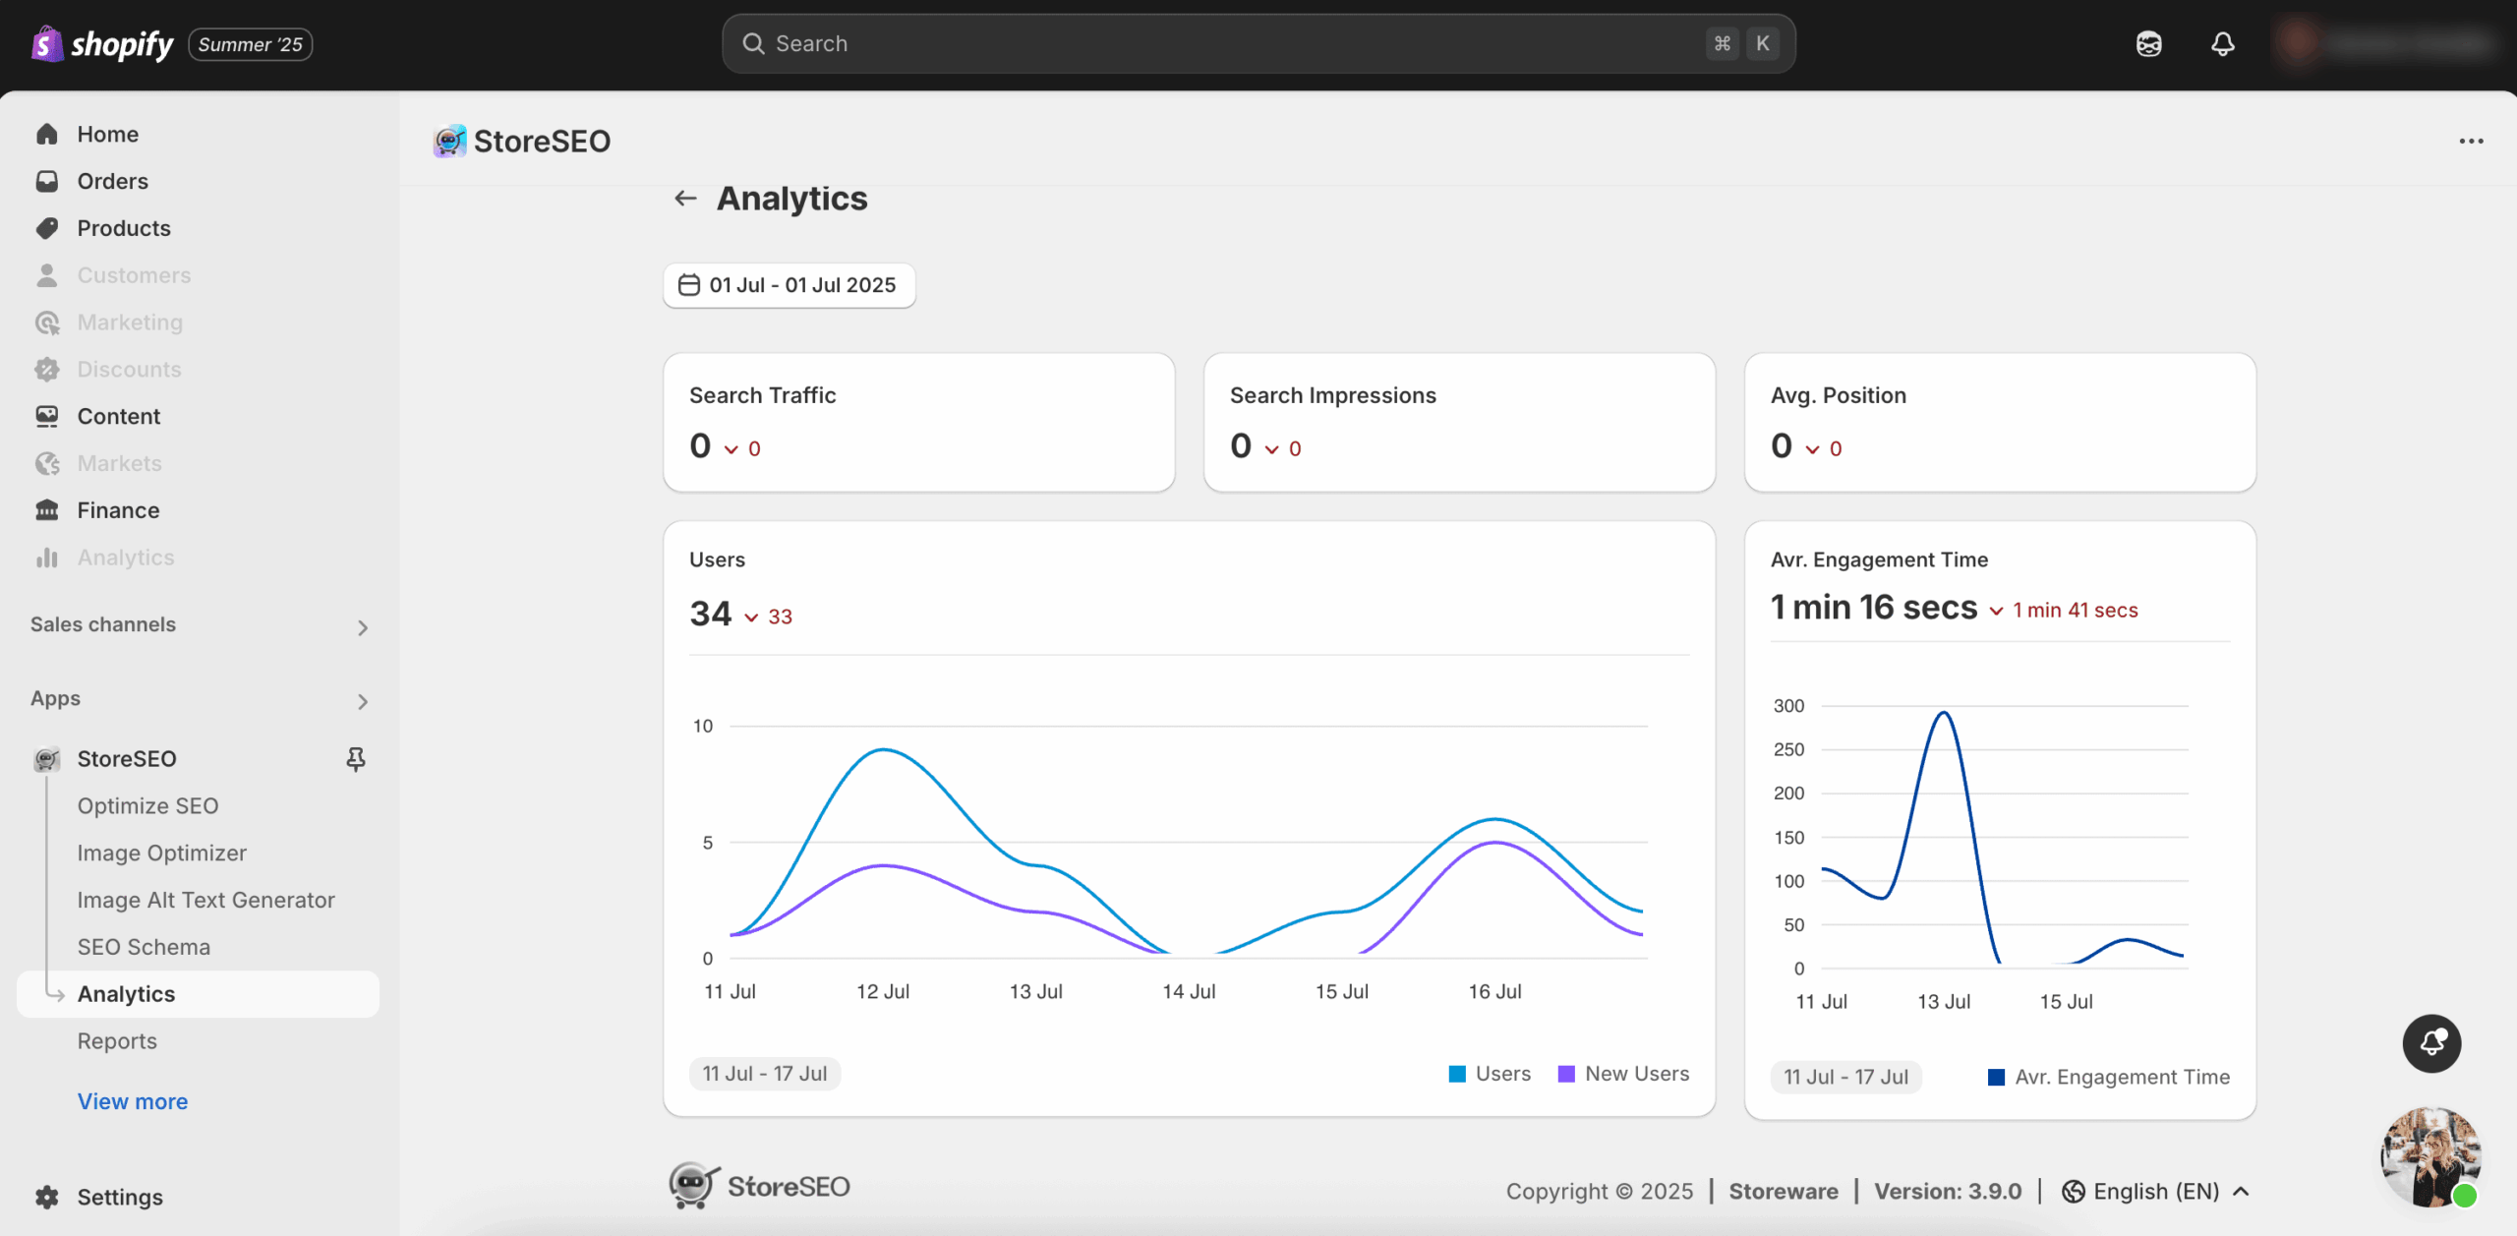Click the Marketing target icon

pyautogui.click(x=47, y=323)
